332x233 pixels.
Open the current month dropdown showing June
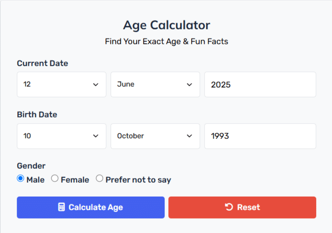click(155, 84)
